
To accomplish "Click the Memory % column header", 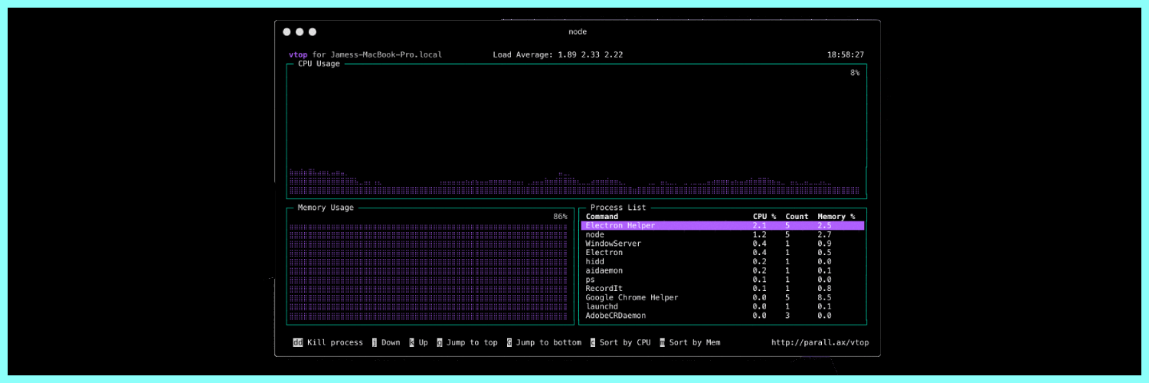I will click(x=836, y=217).
